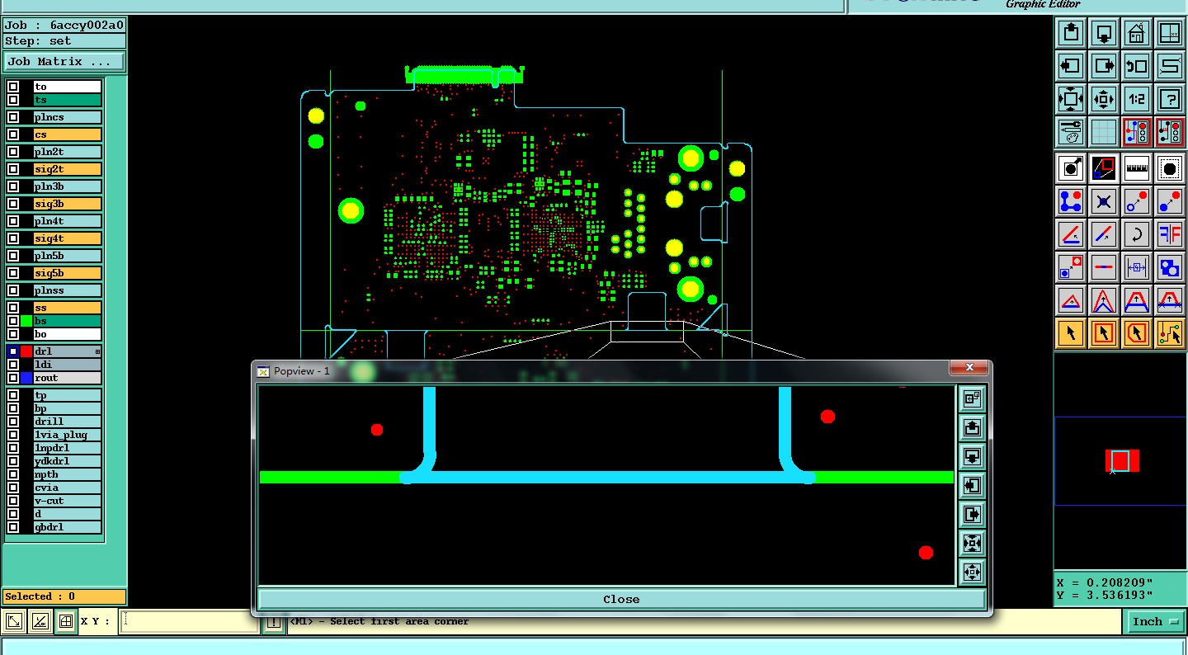1188x655 pixels.
Task: Toggle the checkbox for layer drl
Action: pyautogui.click(x=13, y=351)
